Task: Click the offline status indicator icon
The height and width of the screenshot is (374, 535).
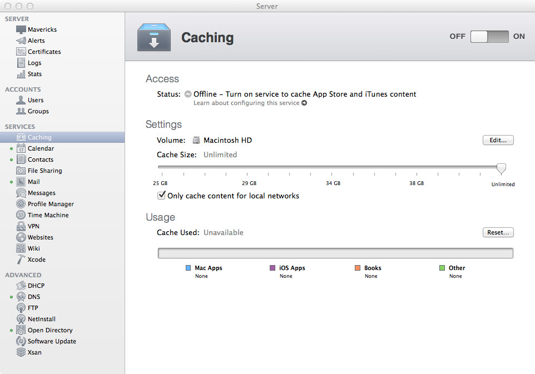Action: pos(187,94)
